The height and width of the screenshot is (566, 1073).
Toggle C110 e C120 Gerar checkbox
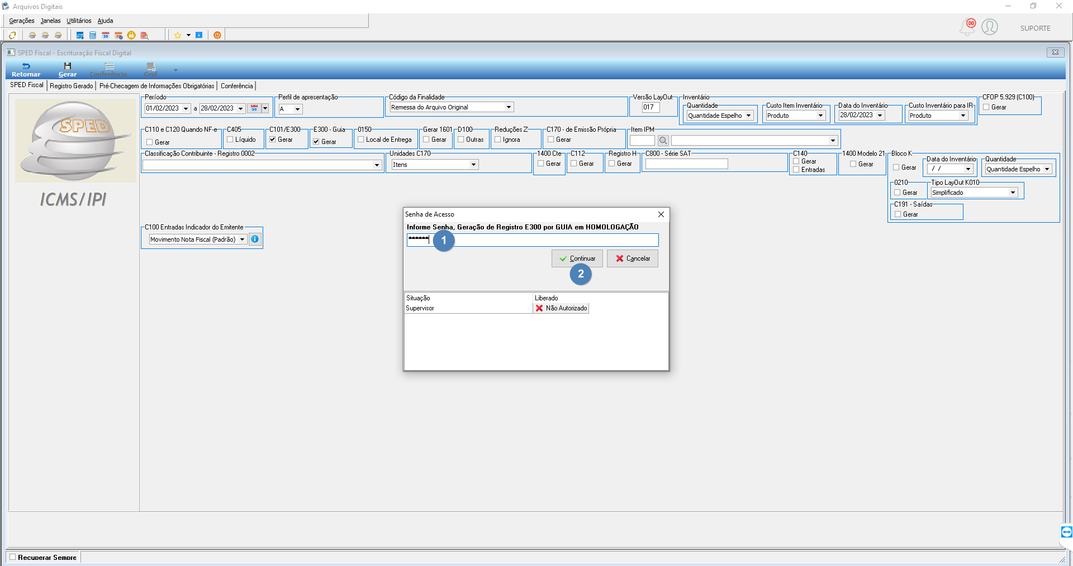tap(149, 142)
